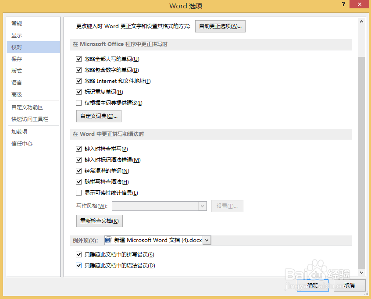The height and width of the screenshot is (299, 371).
Task: Uncheck 忽略 Internet 和文件地址 option
Action: coord(78,81)
